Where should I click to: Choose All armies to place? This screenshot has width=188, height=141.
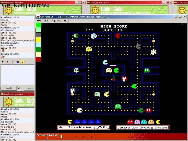pyautogui.click(x=91, y=137)
